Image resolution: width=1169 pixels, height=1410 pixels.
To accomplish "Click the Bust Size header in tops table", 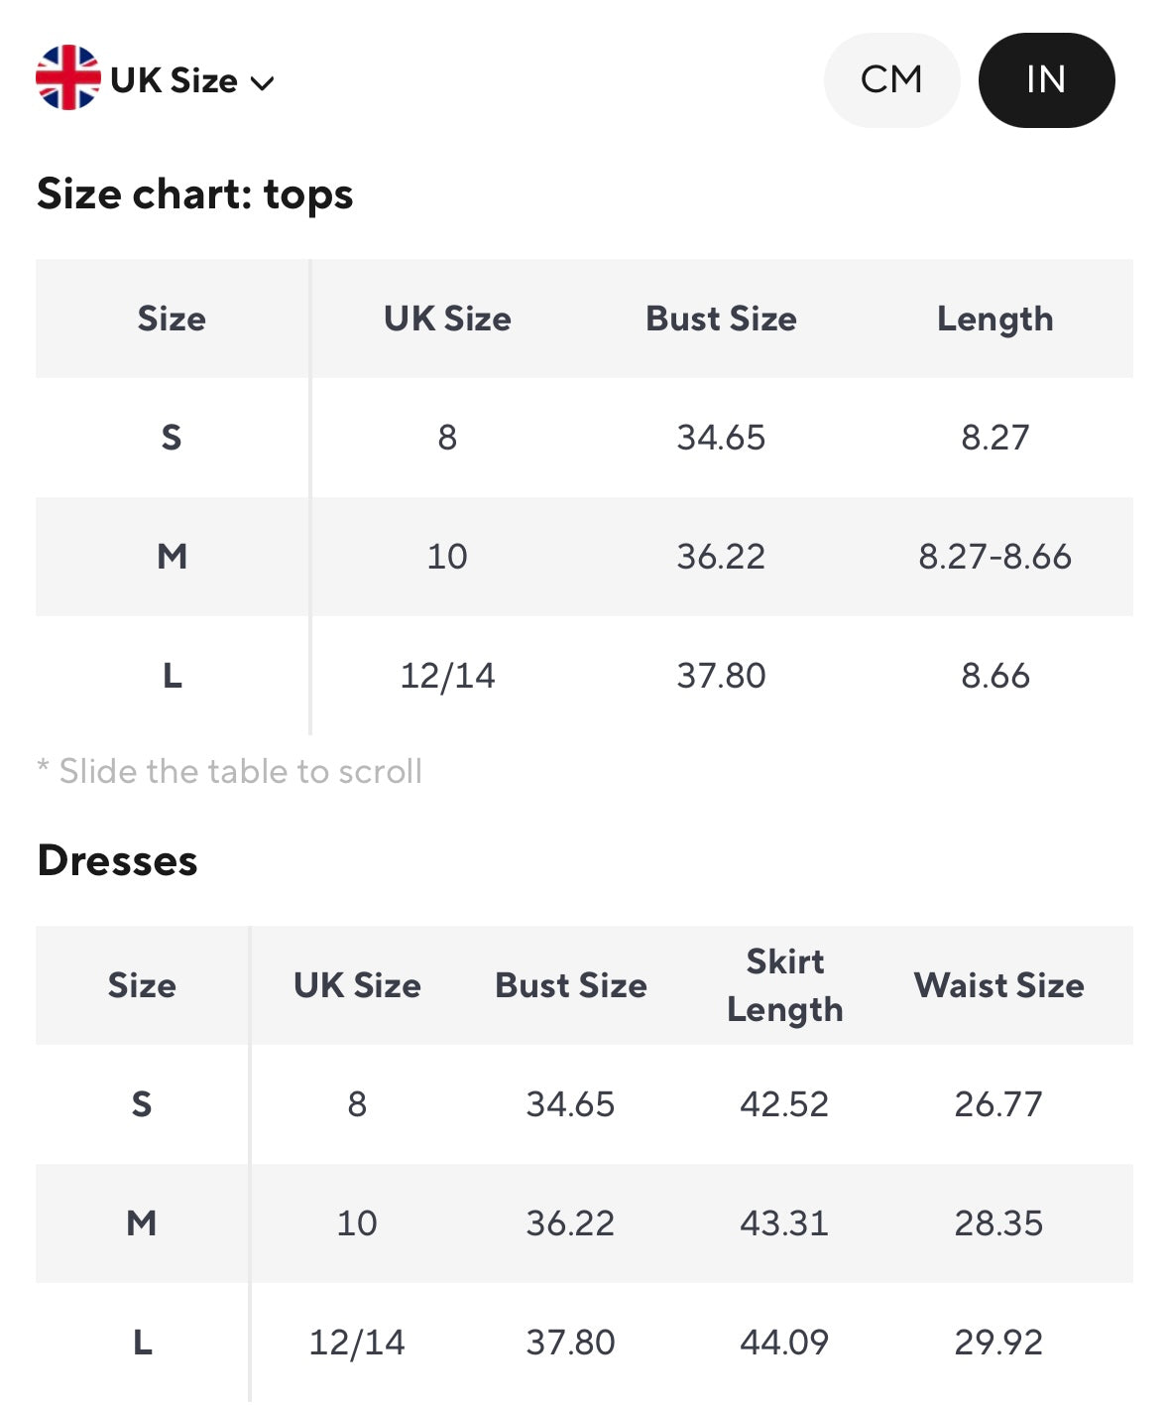I will [x=721, y=319].
